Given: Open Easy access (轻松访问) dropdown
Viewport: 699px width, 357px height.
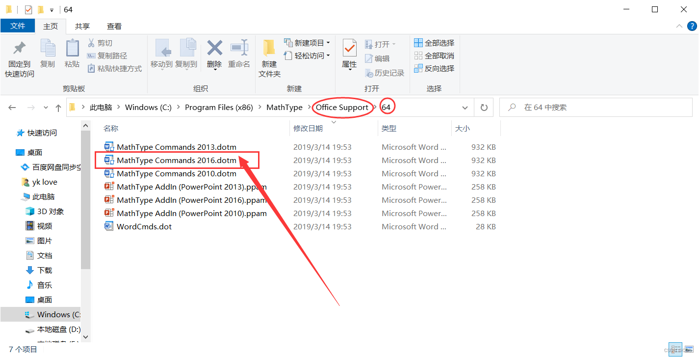Looking at the screenshot, I should click(x=307, y=55).
